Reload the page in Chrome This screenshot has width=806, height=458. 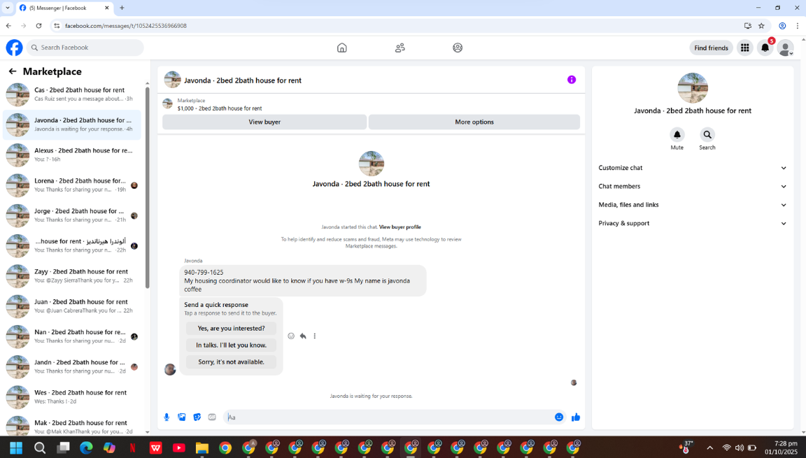tap(38, 26)
